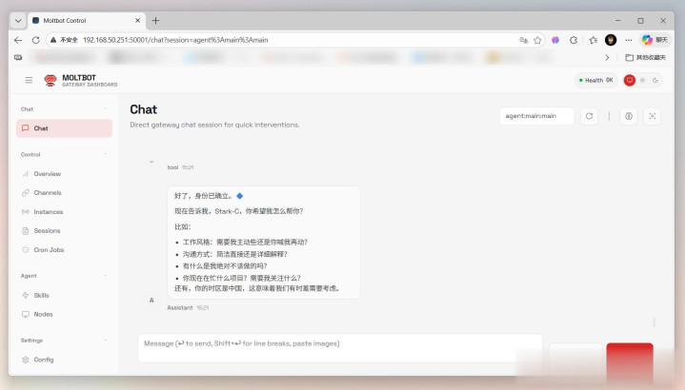Open the Channels page in sidebar
This screenshot has height=390, width=685.
47,193
